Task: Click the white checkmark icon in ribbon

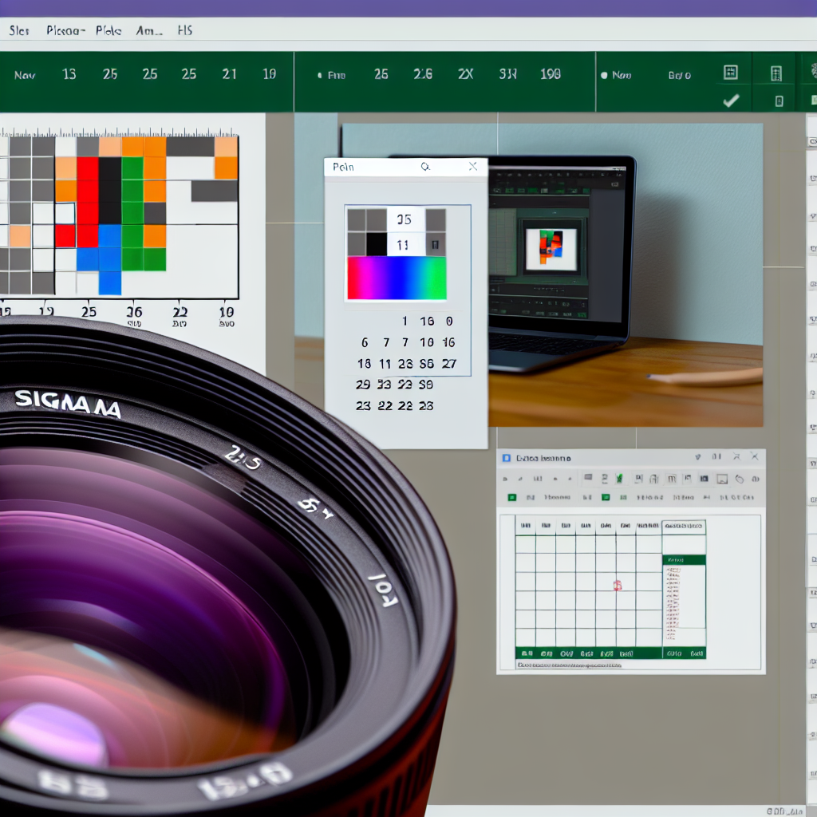Action: (x=731, y=100)
